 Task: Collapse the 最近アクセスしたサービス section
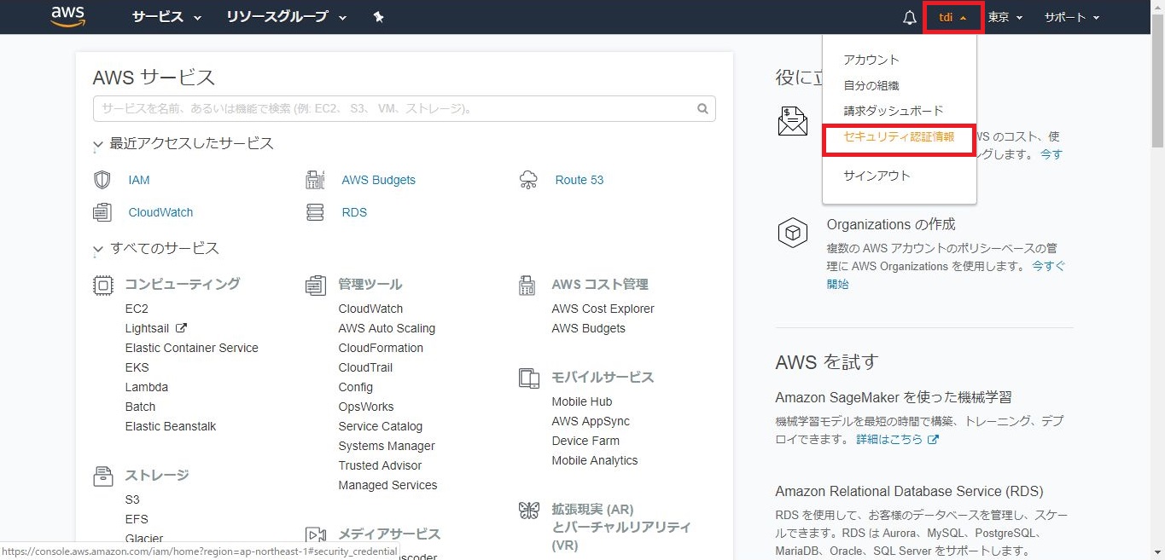click(98, 145)
